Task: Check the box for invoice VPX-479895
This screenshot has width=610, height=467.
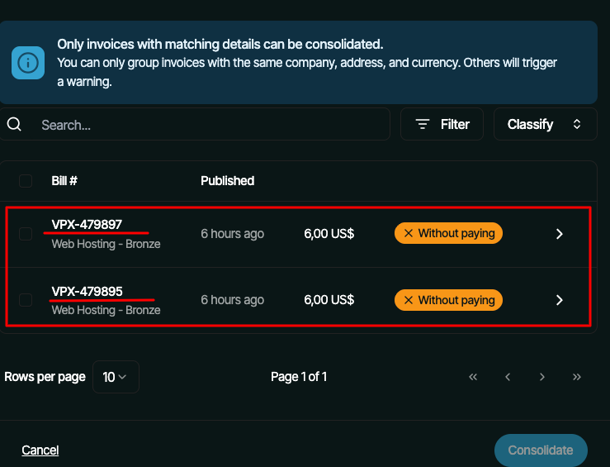Action: (x=26, y=300)
